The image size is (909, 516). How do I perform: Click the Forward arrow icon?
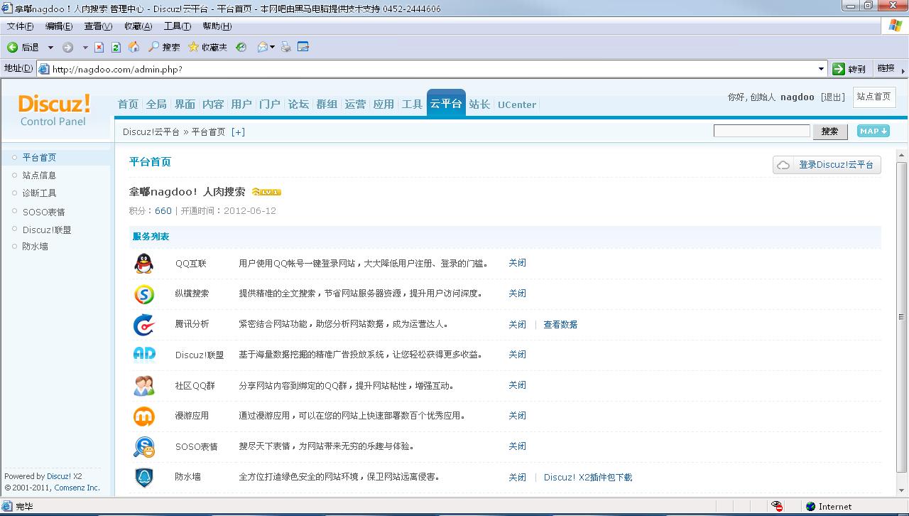click(x=67, y=48)
